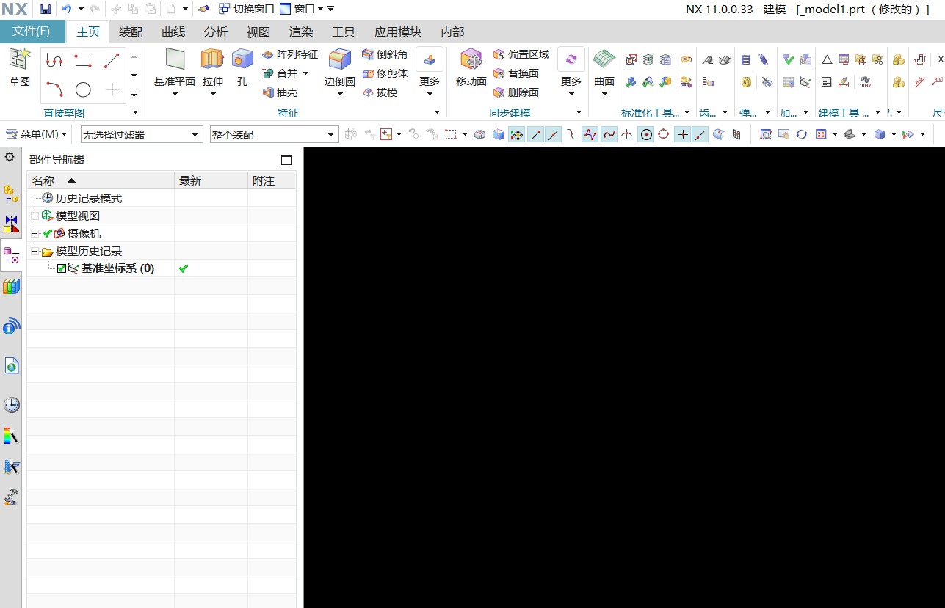
Task: Click the 切换窗口 button
Action: 246,9
